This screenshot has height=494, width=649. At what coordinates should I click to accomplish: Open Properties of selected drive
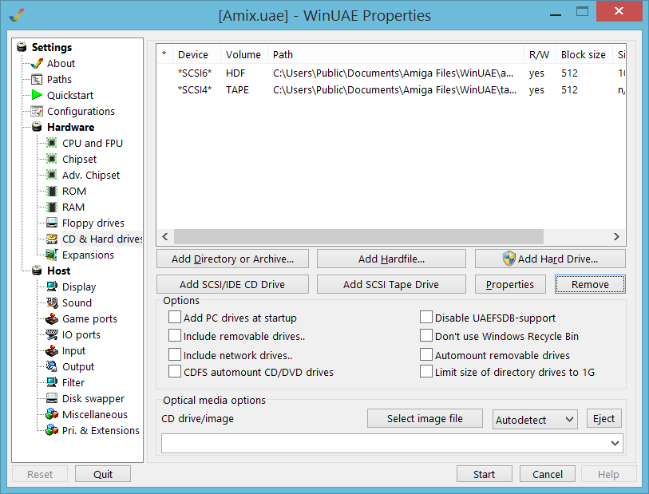click(x=510, y=285)
